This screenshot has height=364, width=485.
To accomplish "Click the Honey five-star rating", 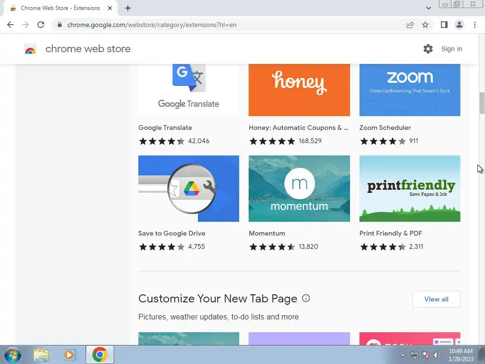I will point(272,141).
